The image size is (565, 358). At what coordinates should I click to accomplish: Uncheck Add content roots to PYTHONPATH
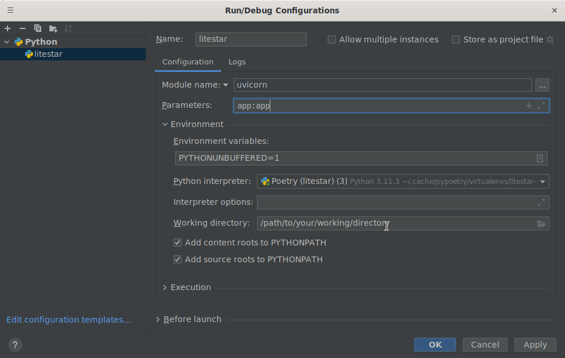pos(178,243)
